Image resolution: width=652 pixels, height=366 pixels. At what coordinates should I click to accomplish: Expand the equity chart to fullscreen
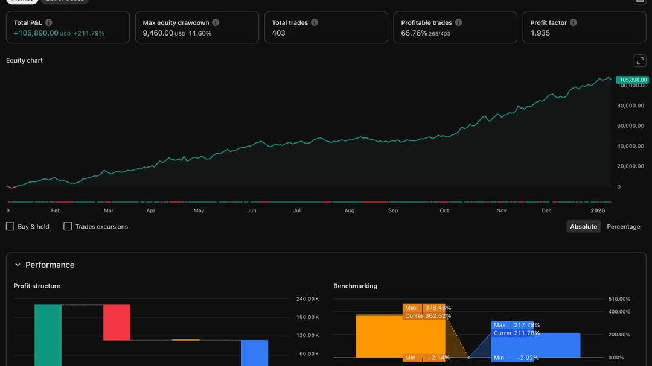[639, 60]
